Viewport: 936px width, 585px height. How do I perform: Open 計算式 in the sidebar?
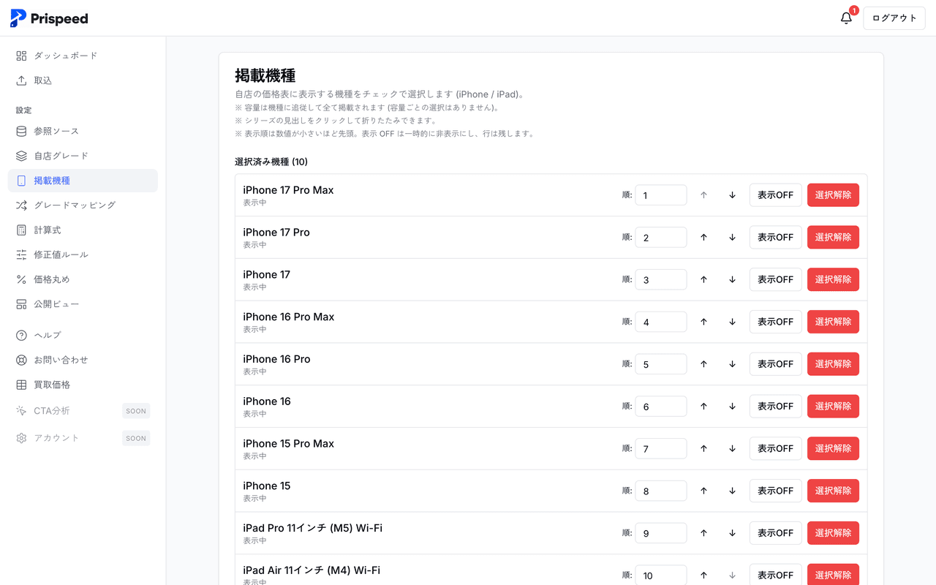tap(83, 230)
